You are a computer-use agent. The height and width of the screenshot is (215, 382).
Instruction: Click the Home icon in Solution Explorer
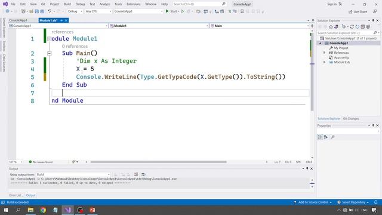(x=331, y=26)
